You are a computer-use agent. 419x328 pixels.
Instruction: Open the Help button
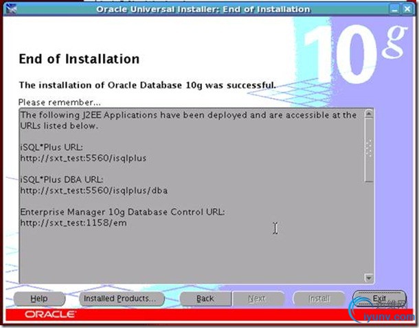pos(39,298)
